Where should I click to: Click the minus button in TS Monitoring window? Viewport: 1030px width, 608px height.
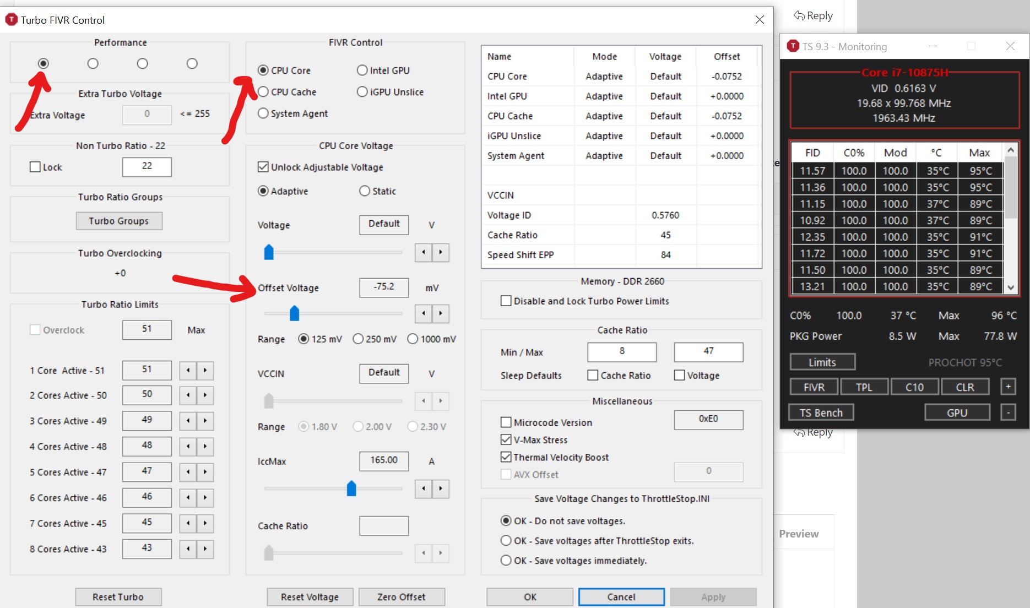pos(1008,412)
